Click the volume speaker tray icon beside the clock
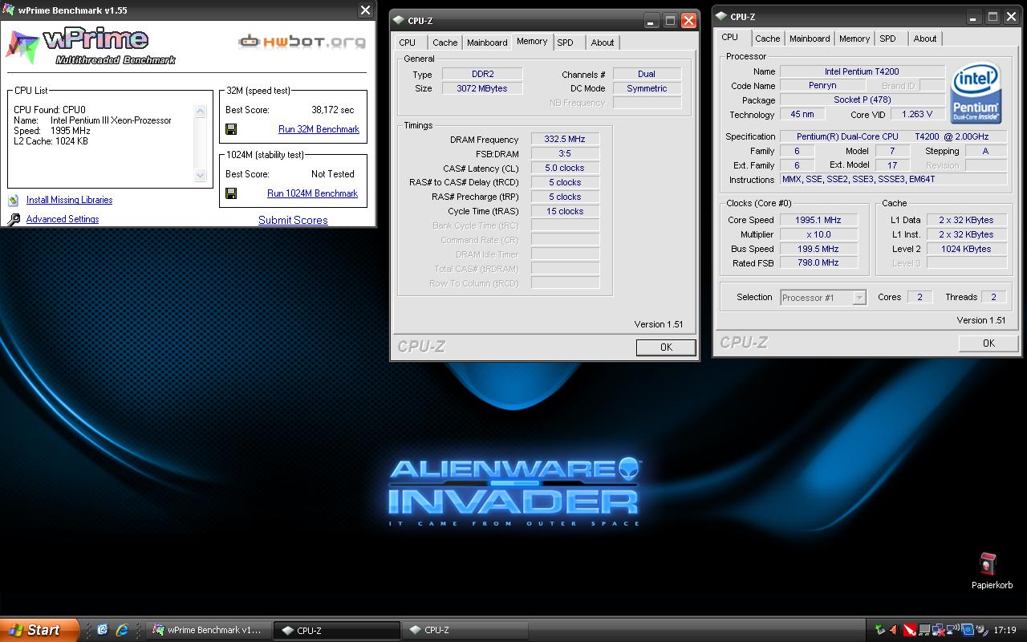Image resolution: width=1027 pixels, height=642 pixels. pyautogui.click(x=982, y=630)
